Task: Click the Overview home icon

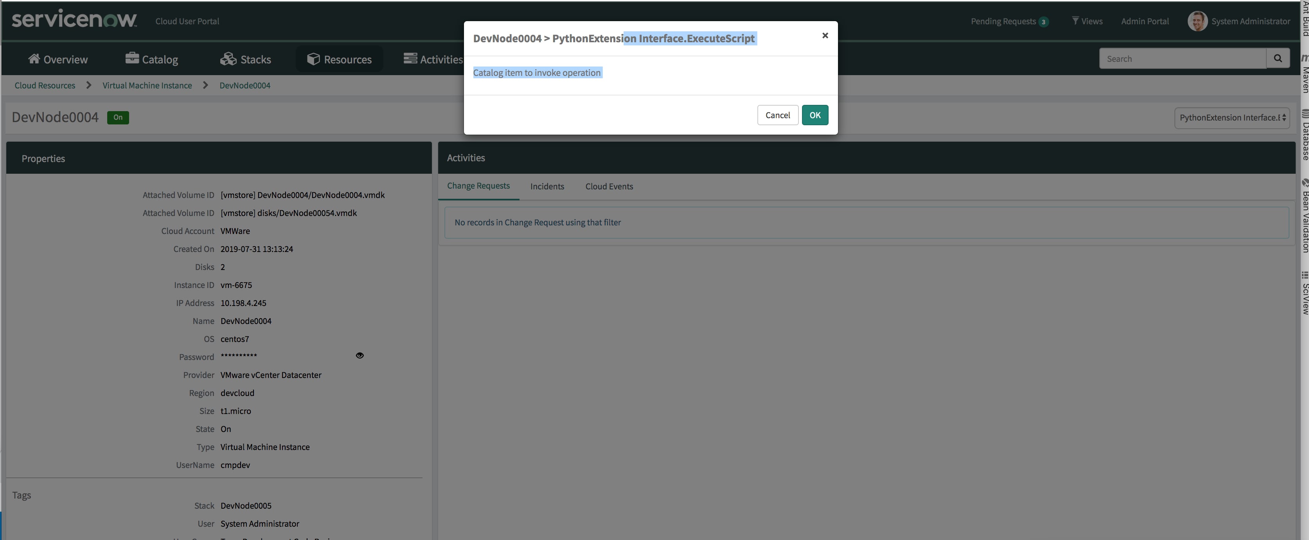Action: click(x=34, y=59)
